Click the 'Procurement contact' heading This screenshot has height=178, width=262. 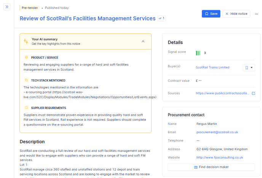coord(186,115)
